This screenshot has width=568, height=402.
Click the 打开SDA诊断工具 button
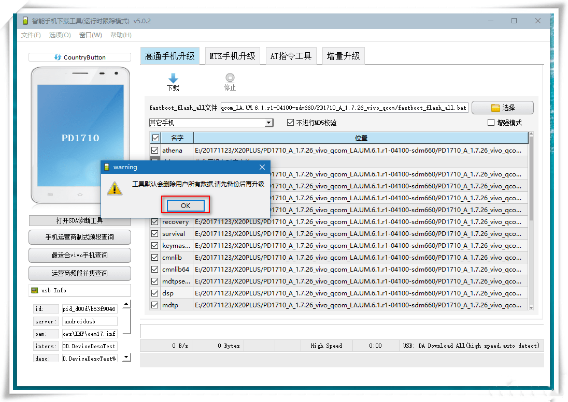click(79, 221)
